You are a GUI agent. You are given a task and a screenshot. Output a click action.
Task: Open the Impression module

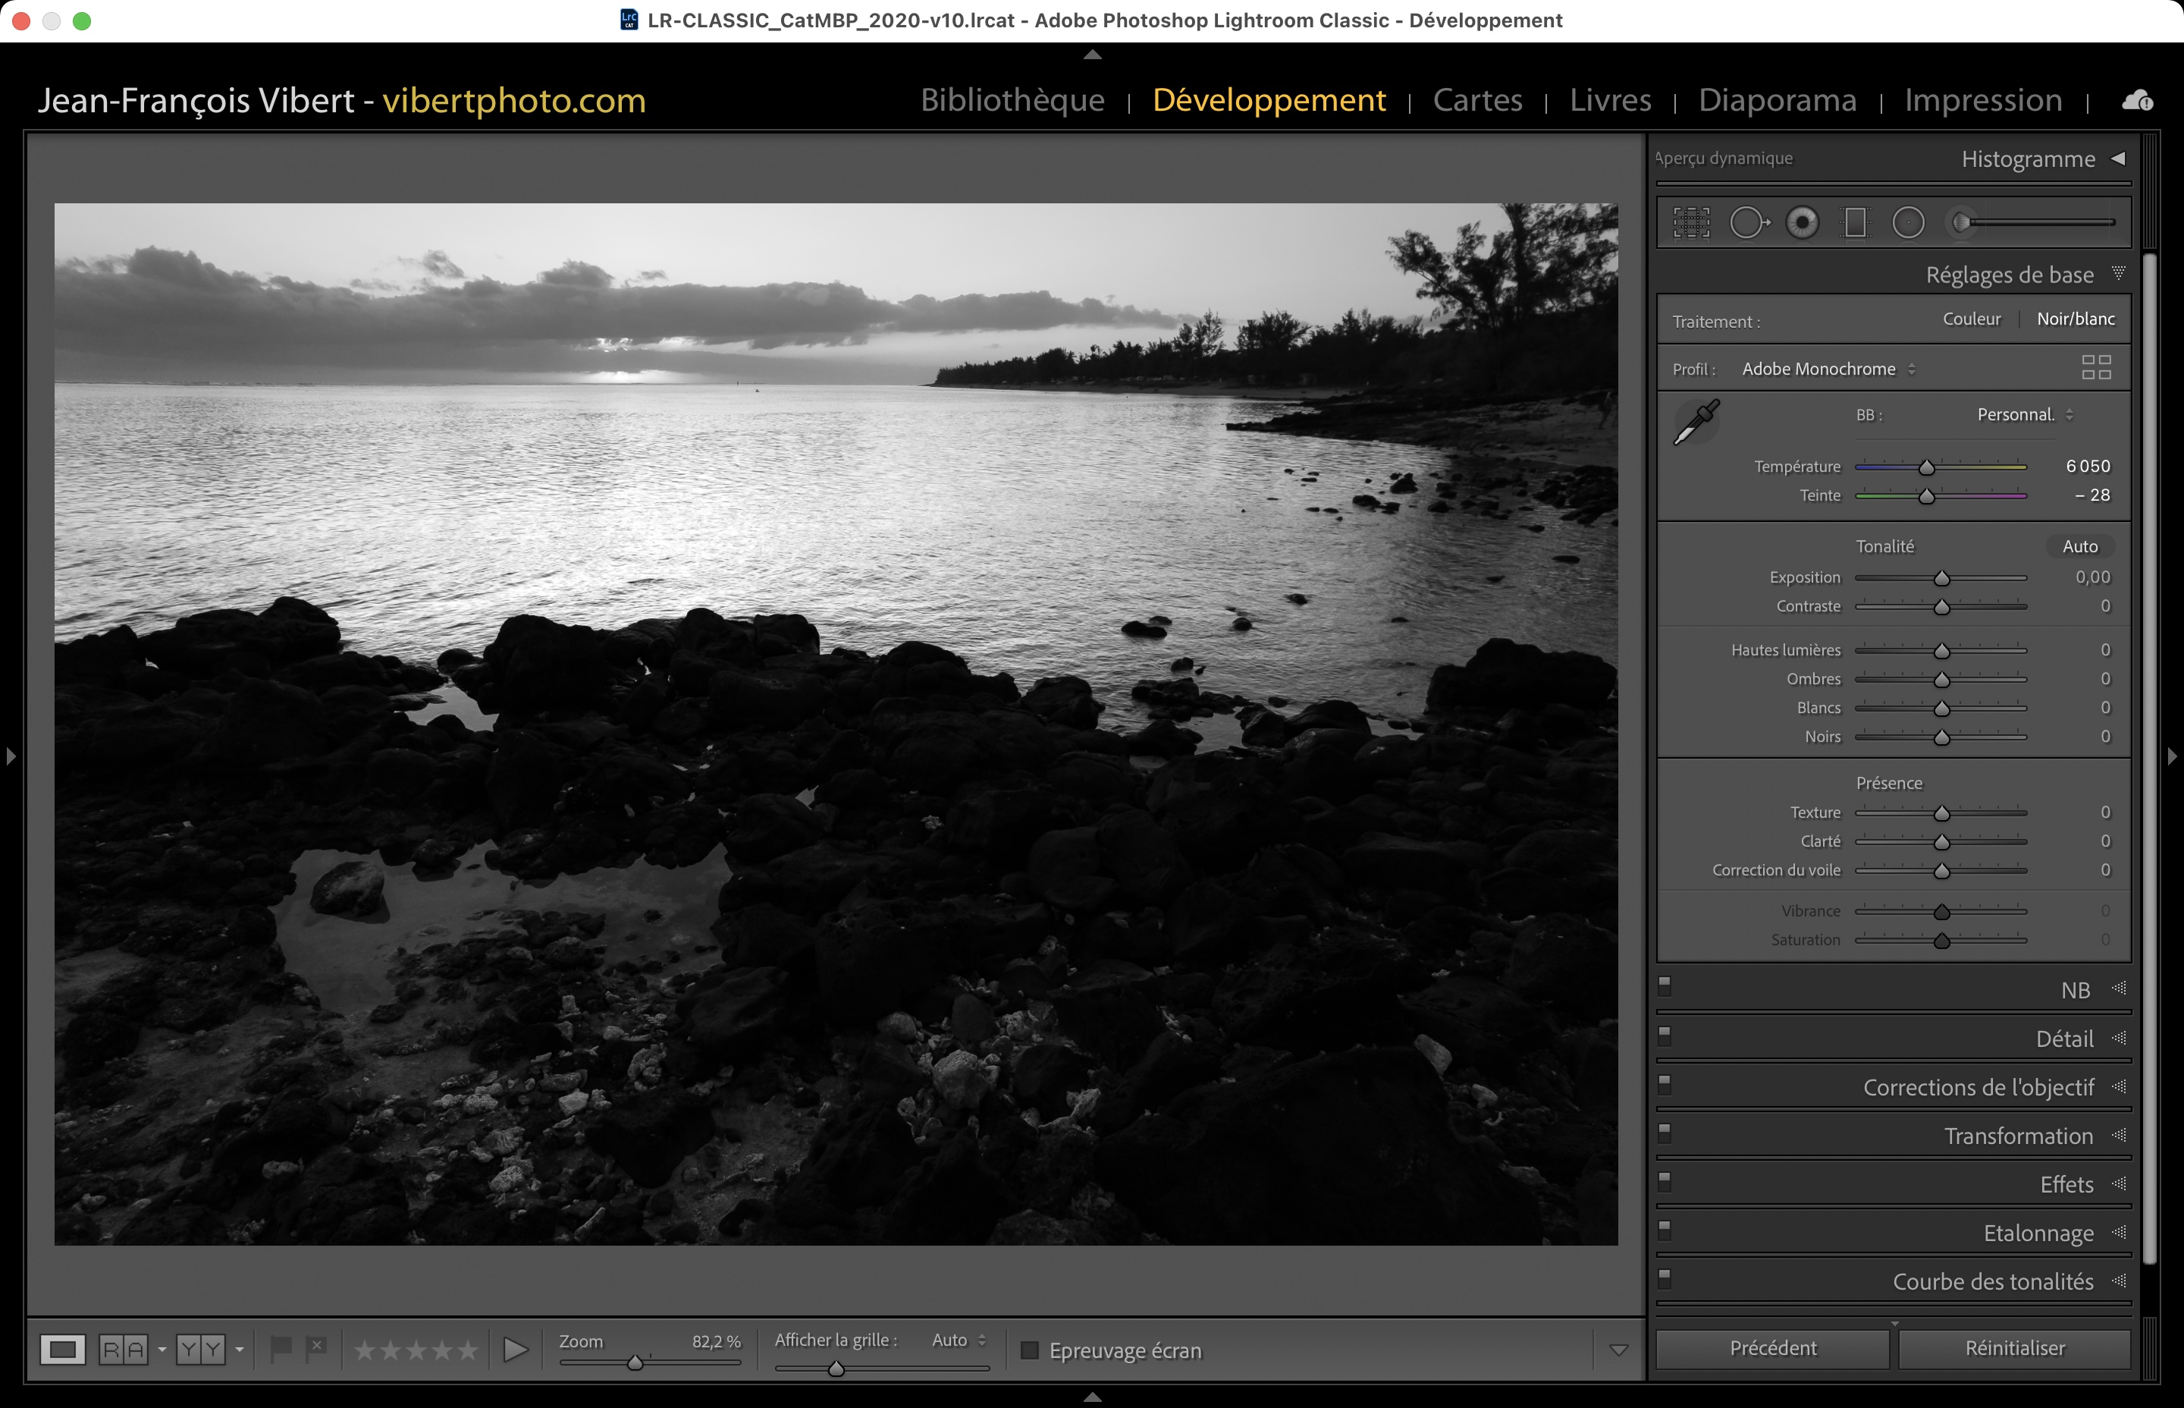point(1983,99)
